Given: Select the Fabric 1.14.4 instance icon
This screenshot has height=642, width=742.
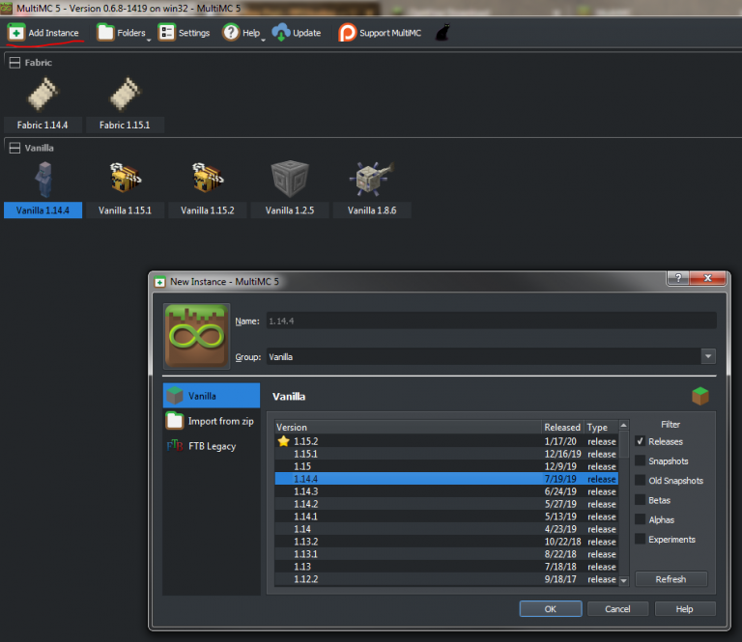Looking at the screenshot, I should (x=43, y=95).
